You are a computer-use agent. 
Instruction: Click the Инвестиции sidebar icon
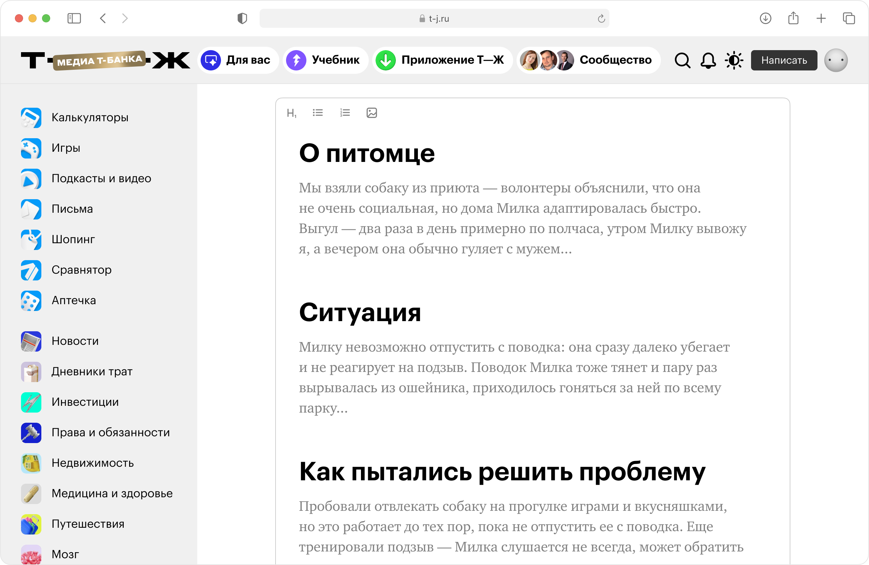click(x=31, y=402)
